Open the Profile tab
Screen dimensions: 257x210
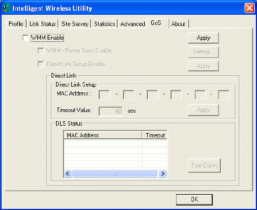point(16,24)
